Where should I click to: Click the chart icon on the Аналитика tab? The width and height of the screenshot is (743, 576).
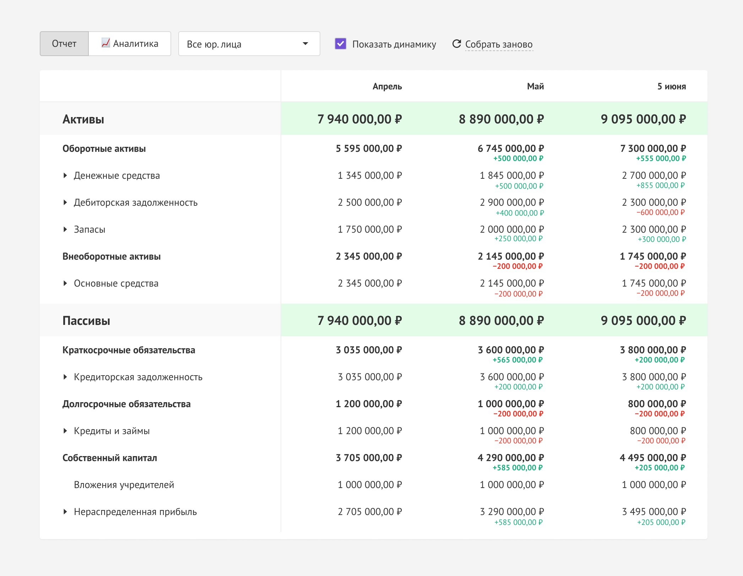point(105,43)
